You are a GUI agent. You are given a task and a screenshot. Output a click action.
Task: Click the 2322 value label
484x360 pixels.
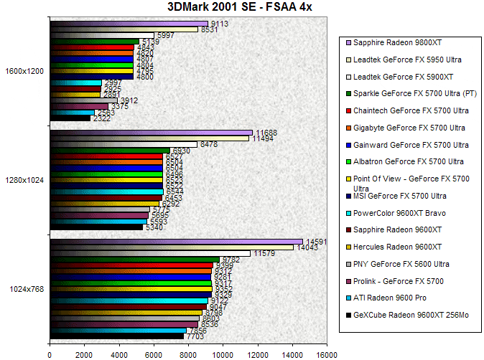[102, 118]
